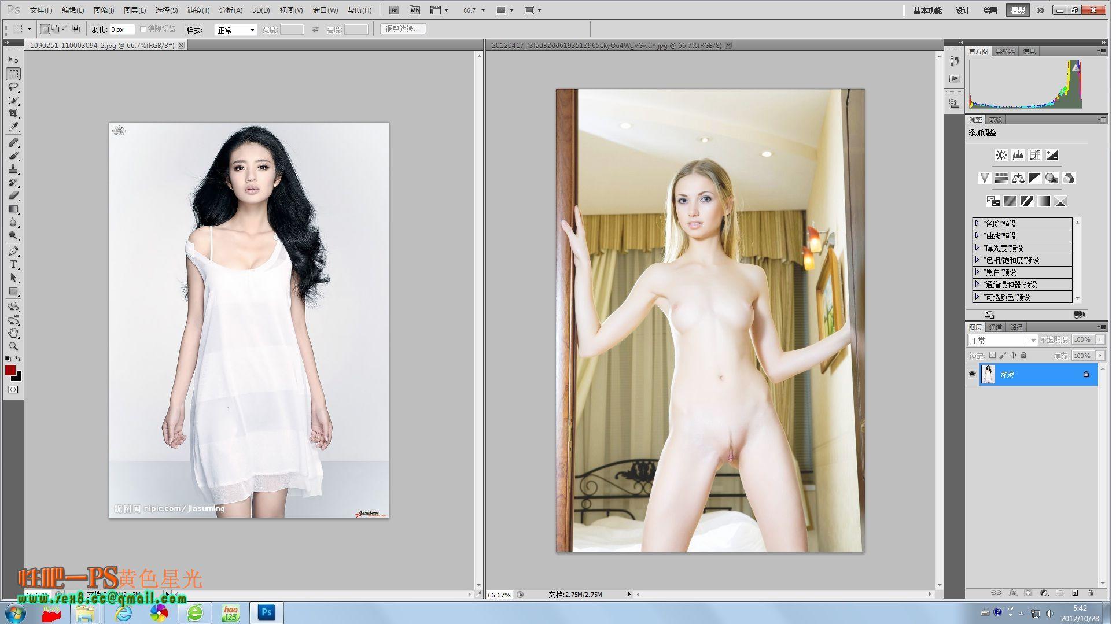Viewport: 1116px width, 624px height.
Task: Add a Brightness/Contrast adjustment from the 调整 panel
Action: point(1001,155)
